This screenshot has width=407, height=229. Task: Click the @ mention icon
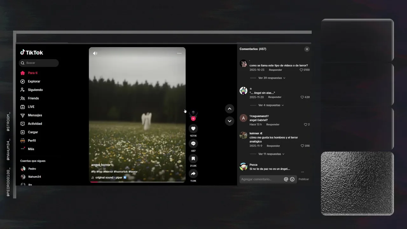click(x=286, y=179)
